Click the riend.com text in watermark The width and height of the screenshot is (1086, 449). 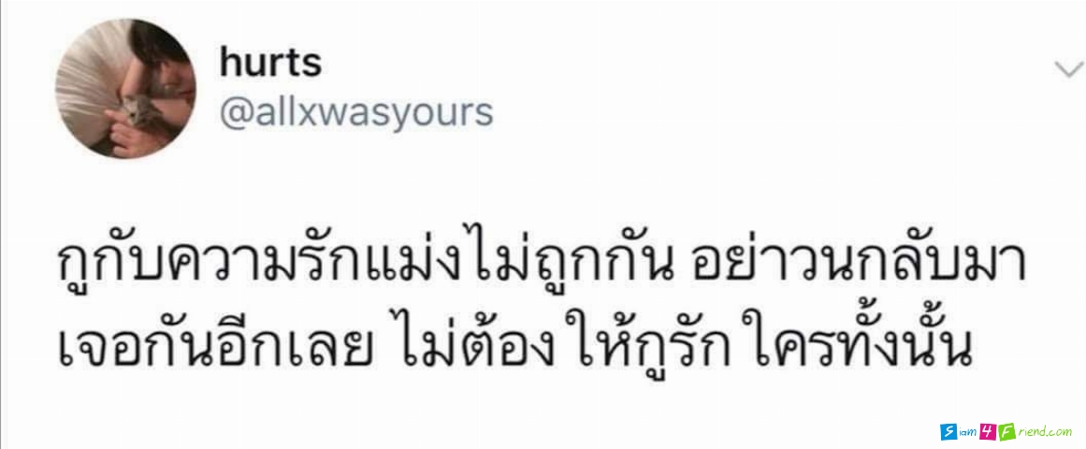pyautogui.click(x=1045, y=432)
